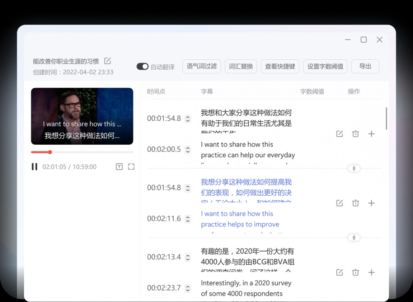This screenshot has width=413, height=302.
Task: Delete the subtitle 我想和大家分享这种做法
Action: click(x=355, y=134)
